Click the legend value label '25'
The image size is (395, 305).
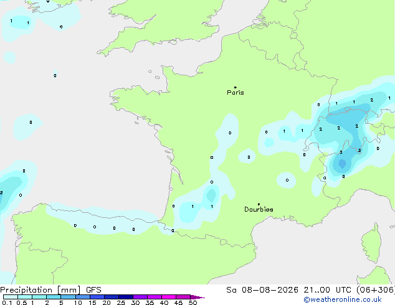pos(121,303)
